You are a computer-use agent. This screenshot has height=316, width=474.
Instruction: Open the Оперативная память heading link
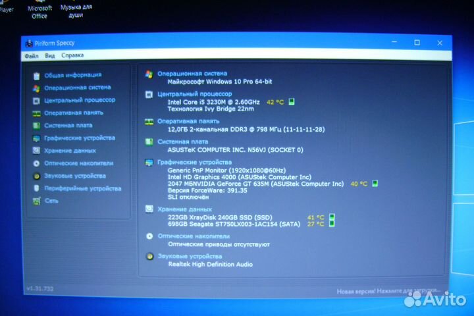[188, 121]
